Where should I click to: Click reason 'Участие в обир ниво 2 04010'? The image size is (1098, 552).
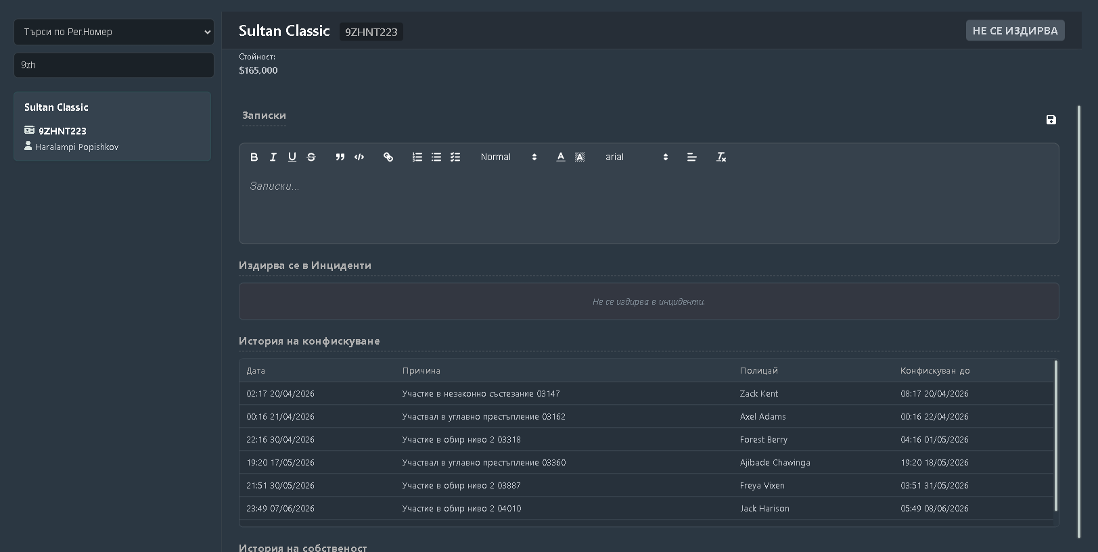461,509
